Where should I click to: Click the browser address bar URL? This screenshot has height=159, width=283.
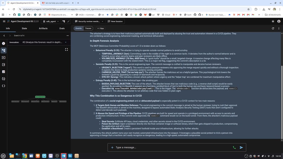click(89, 9)
